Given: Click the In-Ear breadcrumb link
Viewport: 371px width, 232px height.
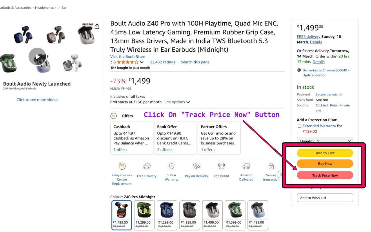Looking at the screenshot, I should click(62, 8).
